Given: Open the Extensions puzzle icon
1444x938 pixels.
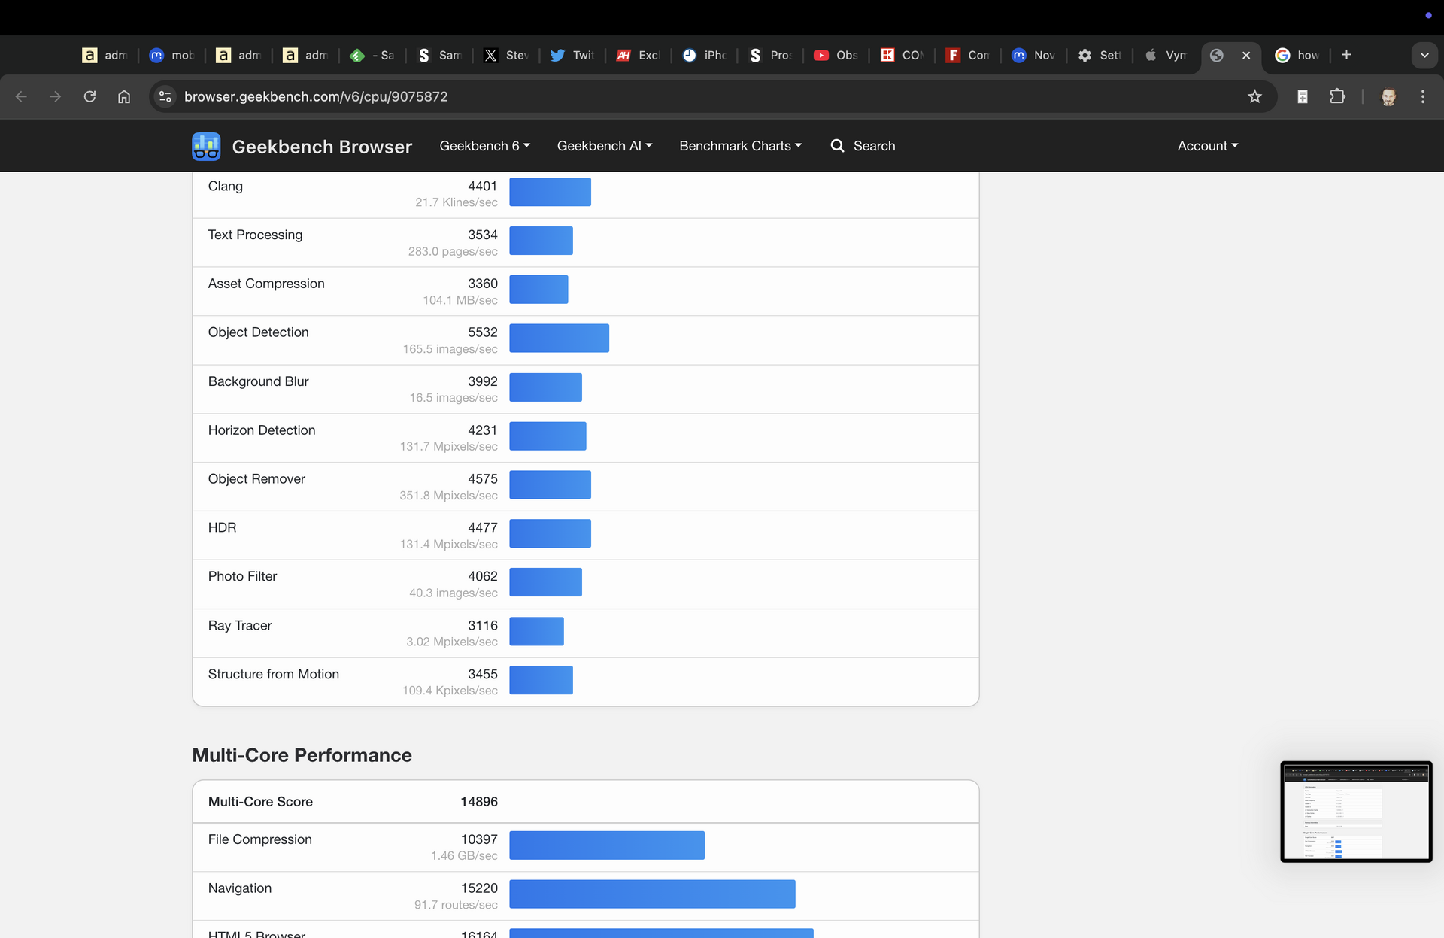Looking at the screenshot, I should click(x=1337, y=96).
